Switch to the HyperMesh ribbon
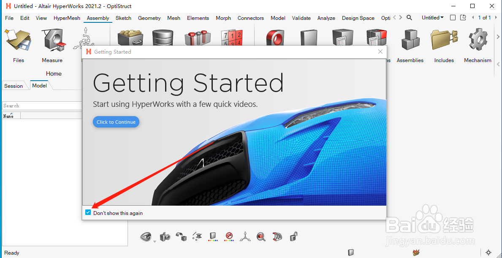Viewport: 502px width, 258px height. point(67,18)
